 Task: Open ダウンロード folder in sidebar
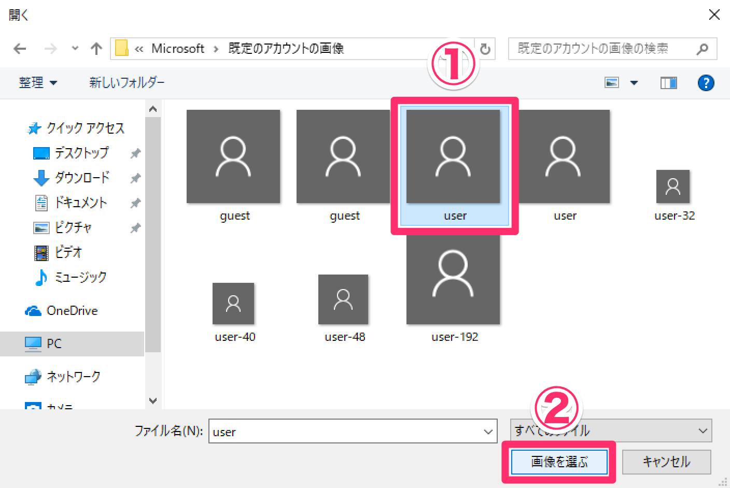point(72,178)
